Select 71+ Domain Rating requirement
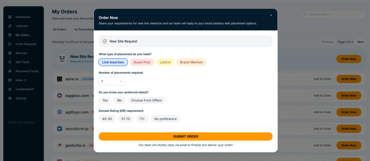Screen dimensions: 370x161 click(142, 119)
